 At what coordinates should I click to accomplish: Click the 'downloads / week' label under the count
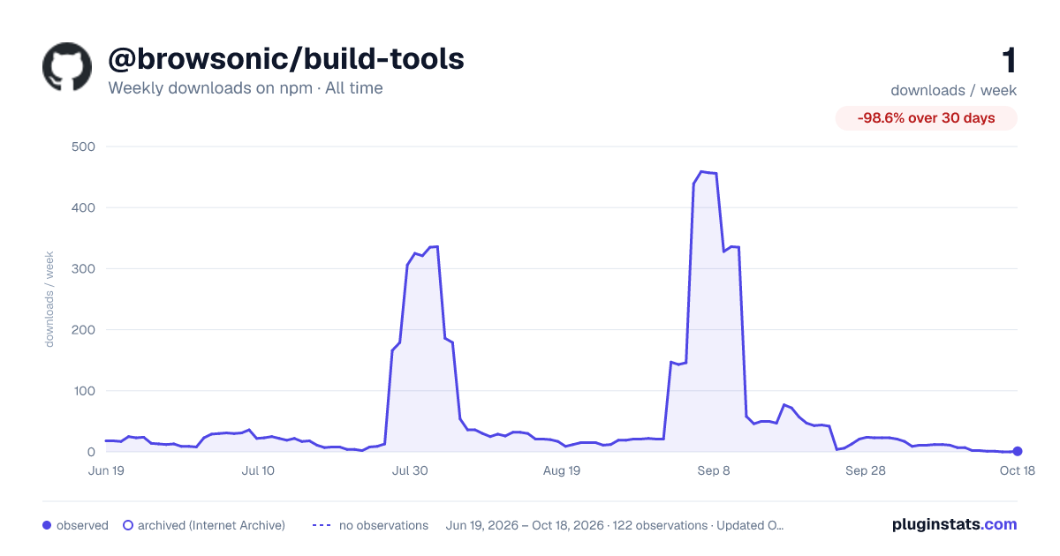click(x=954, y=90)
